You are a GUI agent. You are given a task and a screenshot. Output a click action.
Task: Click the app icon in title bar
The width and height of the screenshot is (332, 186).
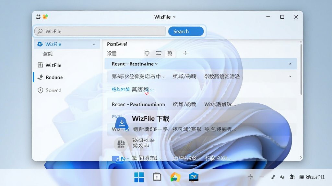tap(38, 17)
